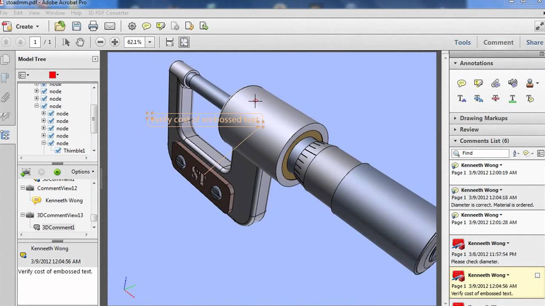Open the Model Tree options dropdown
545x306 pixels.
click(x=24, y=75)
